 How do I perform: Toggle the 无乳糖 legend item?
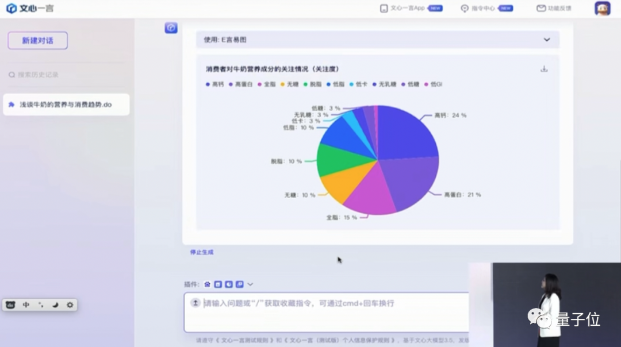point(384,84)
